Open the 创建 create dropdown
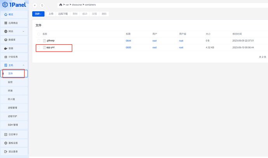 [38, 14]
